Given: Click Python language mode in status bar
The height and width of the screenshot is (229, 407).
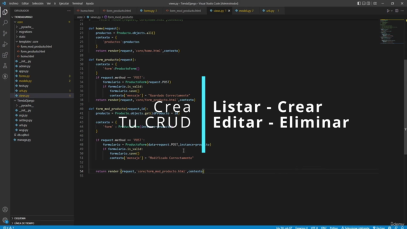Looking at the screenshot, I should tap(334, 228).
